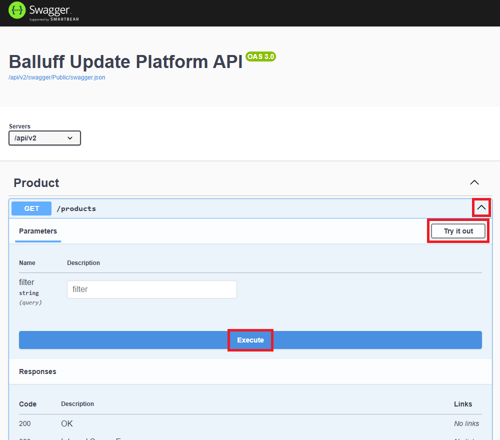Open the Servers /api/v2 dropdown
Screen dimensions: 500x440
[44, 138]
